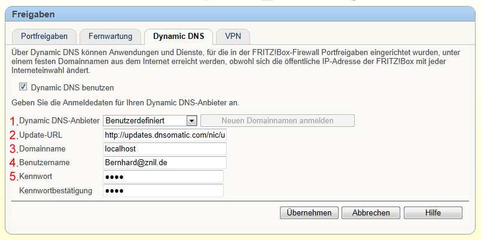Click the Benutzername input field
This screenshot has width=481, height=240.
click(165, 162)
